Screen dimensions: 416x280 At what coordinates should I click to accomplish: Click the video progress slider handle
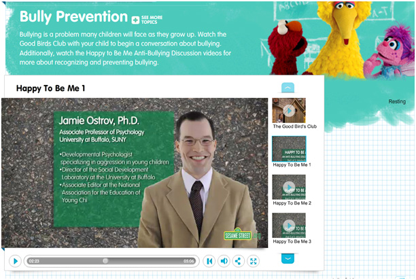[105, 261]
